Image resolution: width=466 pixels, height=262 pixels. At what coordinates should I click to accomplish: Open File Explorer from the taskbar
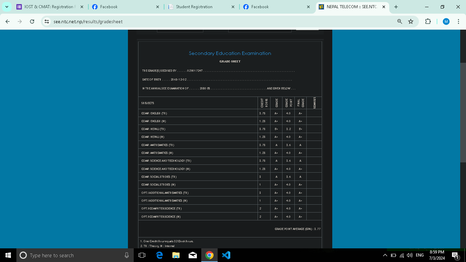click(176, 255)
